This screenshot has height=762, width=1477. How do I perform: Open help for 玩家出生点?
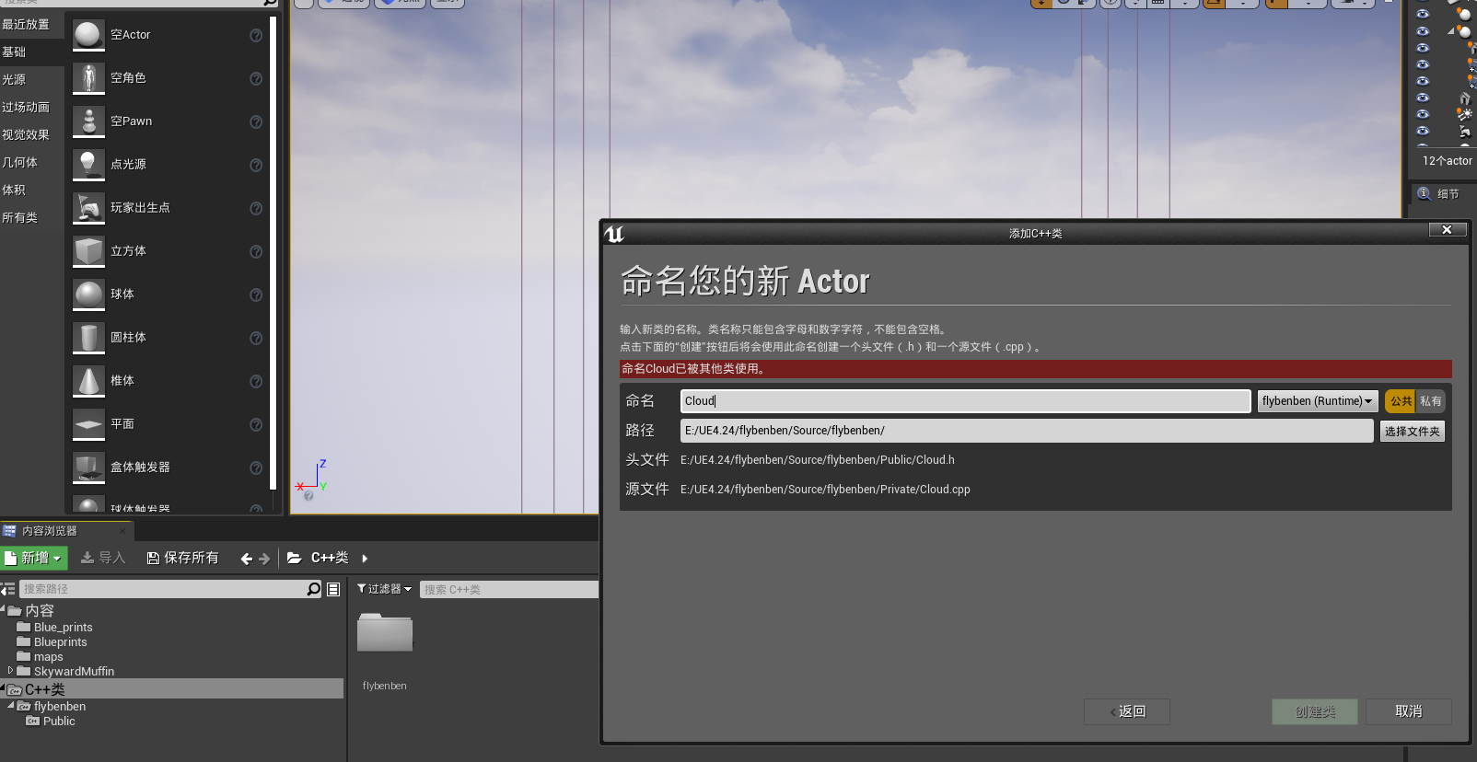(x=256, y=209)
